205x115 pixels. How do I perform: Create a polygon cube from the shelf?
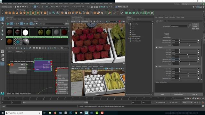click(10, 13)
